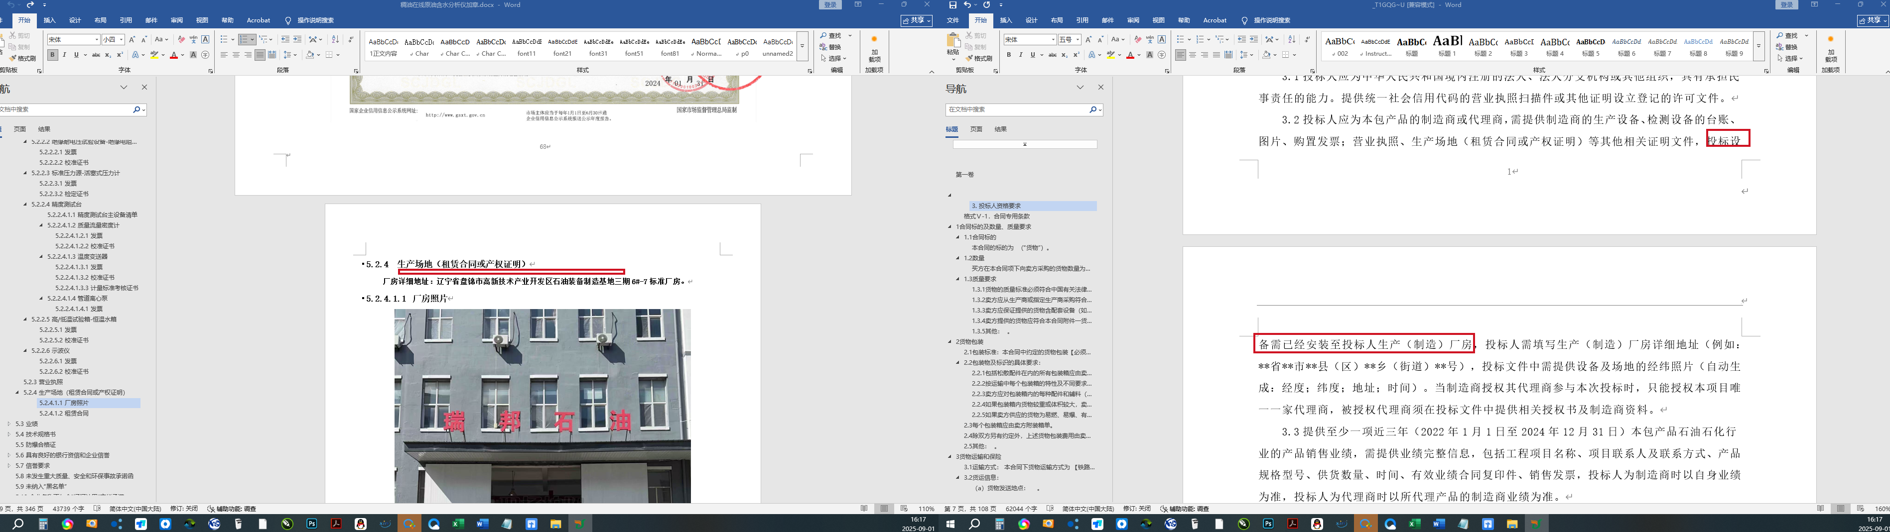Click 共享 button in the right Word window
The width and height of the screenshot is (1890, 532).
[x=1873, y=20]
